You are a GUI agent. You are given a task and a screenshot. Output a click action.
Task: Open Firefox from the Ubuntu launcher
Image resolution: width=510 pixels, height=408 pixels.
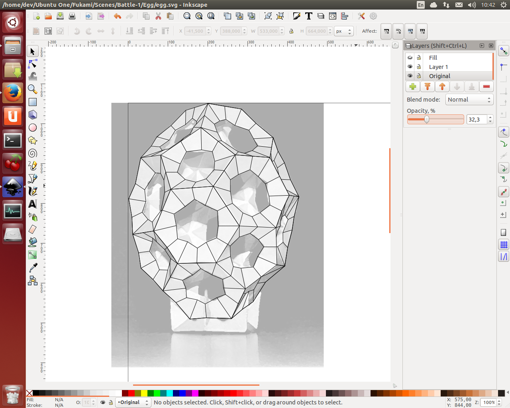coord(13,93)
